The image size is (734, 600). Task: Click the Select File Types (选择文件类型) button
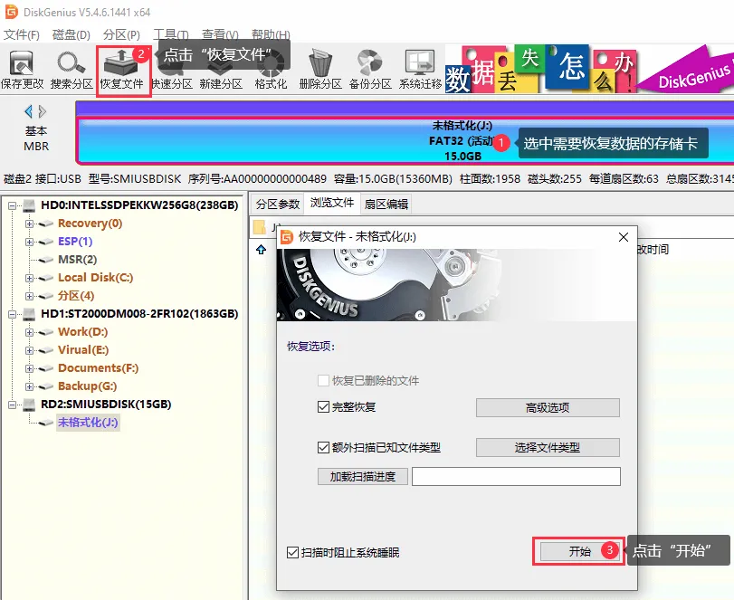tap(548, 447)
